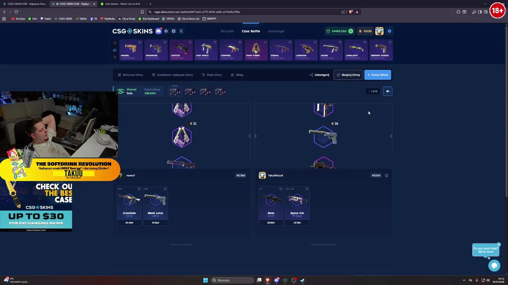
Task: Click the LIVE indicator badge
Action: pyautogui.click(x=373, y=91)
